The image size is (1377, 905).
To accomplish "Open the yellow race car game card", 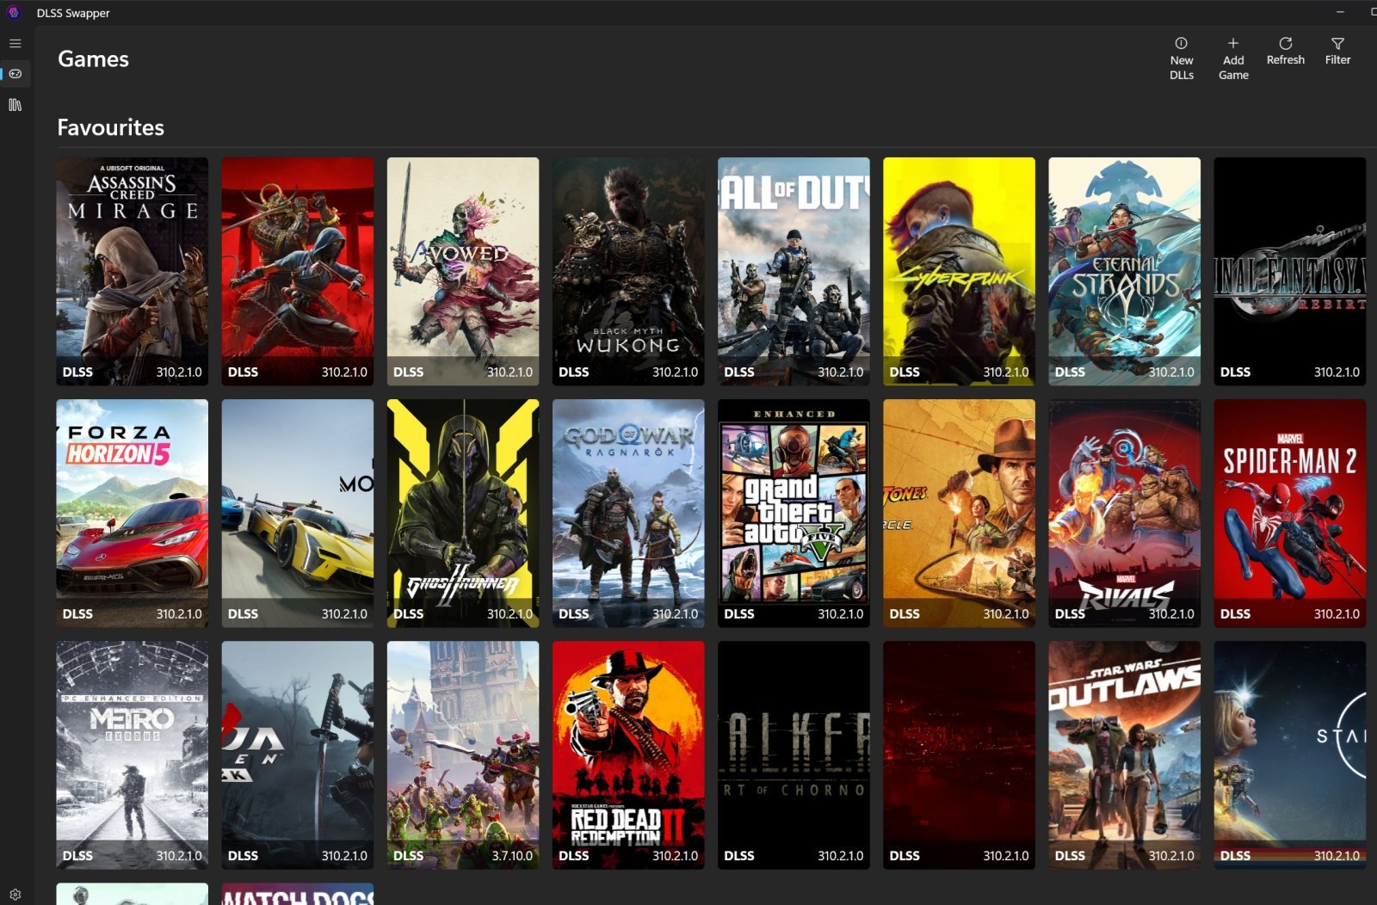I will (298, 513).
